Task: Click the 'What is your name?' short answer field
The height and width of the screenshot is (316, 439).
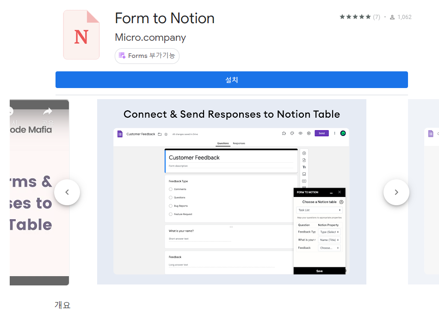Action: tap(200, 239)
